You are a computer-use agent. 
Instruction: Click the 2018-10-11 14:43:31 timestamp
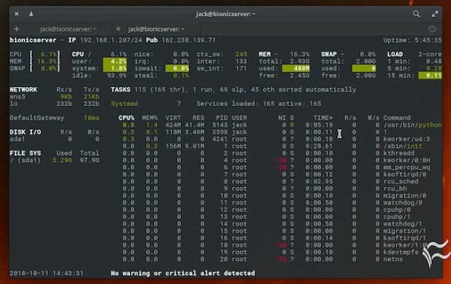click(46, 273)
